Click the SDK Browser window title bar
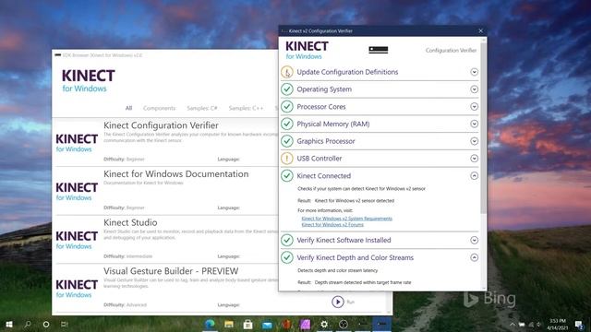 [165, 55]
